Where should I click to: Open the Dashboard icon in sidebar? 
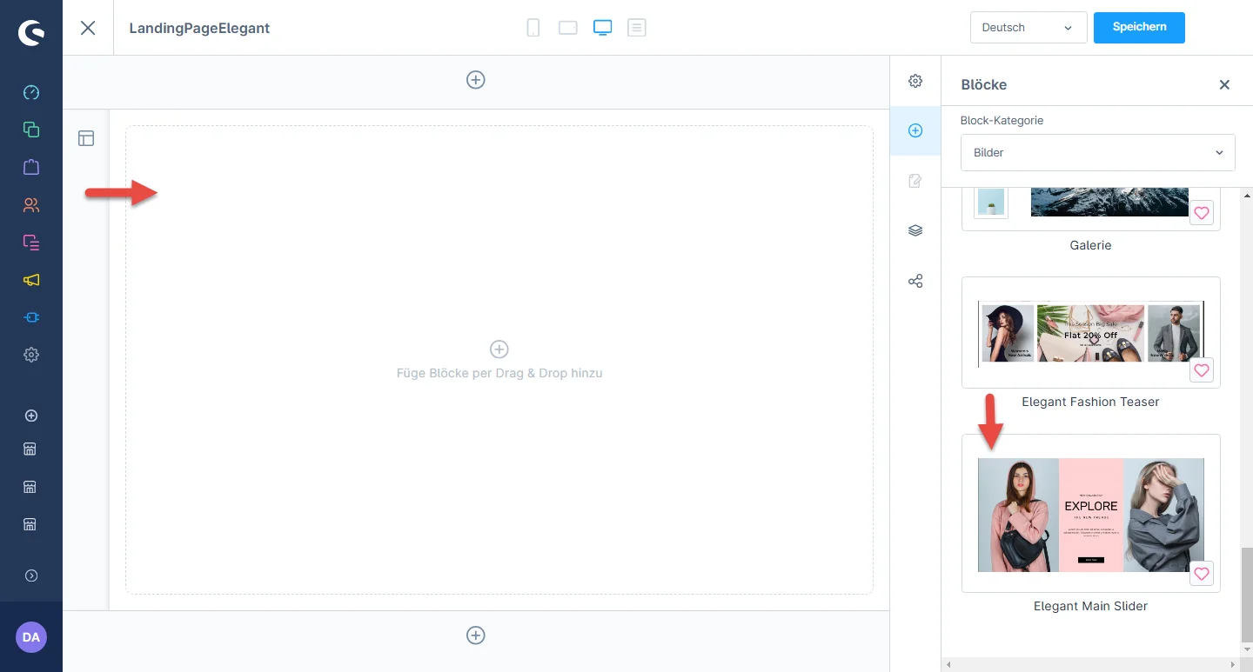[31, 93]
